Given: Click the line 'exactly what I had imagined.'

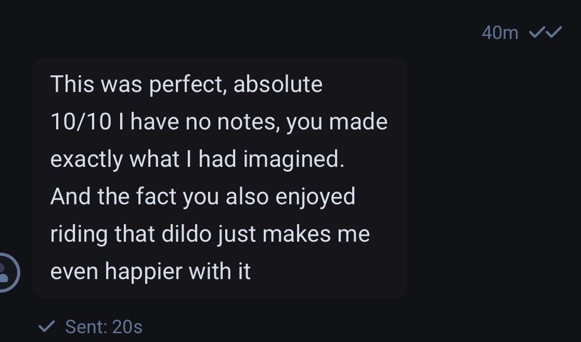Looking at the screenshot, I should click(x=198, y=159).
